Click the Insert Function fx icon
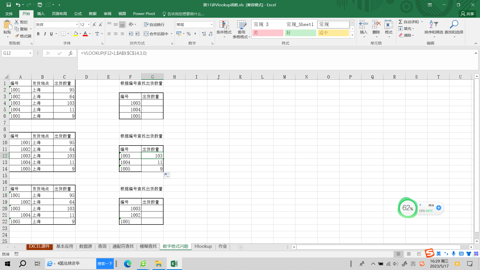This screenshot has height=270, width=480. click(x=70, y=53)
